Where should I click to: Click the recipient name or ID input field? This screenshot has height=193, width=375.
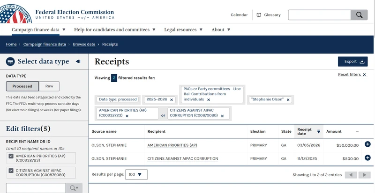[36, 188]
